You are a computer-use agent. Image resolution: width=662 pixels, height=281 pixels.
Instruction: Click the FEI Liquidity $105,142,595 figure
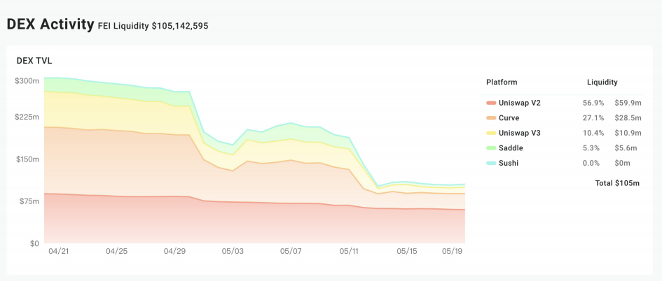click(153, 26)
